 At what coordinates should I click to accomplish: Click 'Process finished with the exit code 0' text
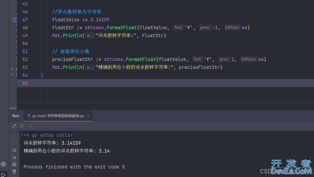[74, 167]
